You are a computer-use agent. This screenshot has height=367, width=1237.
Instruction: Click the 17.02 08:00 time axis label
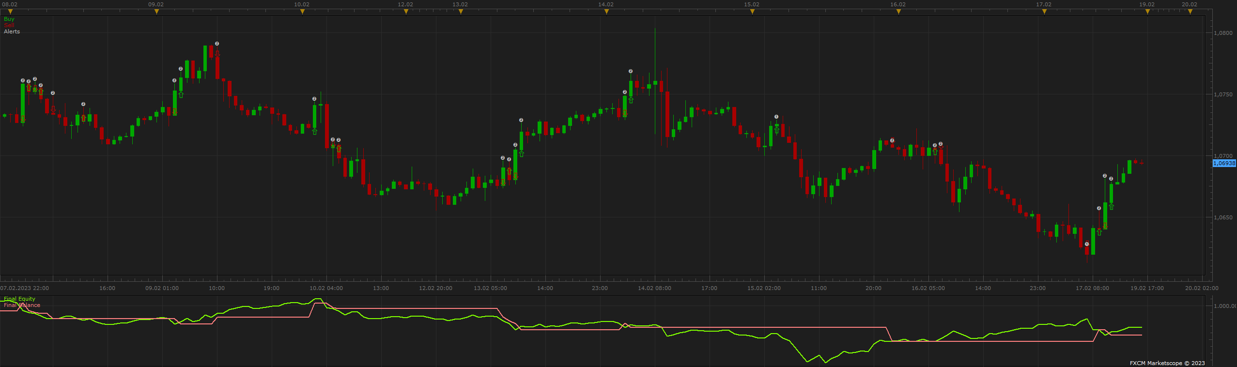click(x=1092, y=288)
